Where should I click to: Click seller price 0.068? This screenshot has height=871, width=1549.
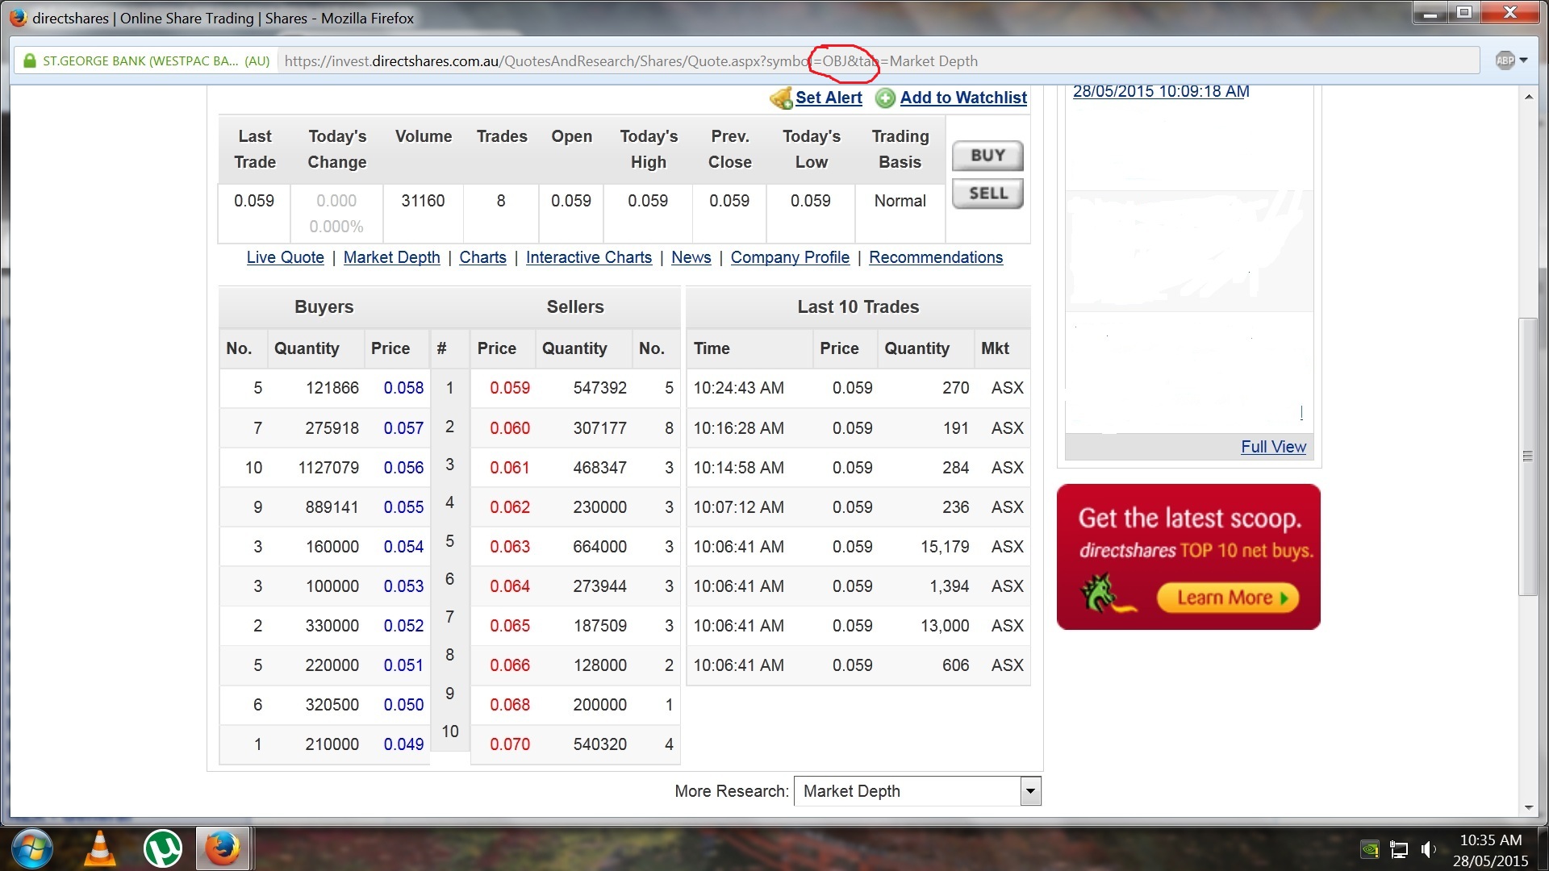[510, 705]
